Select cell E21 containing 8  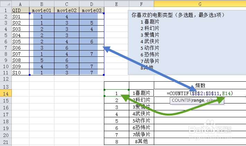coord(116,142)
